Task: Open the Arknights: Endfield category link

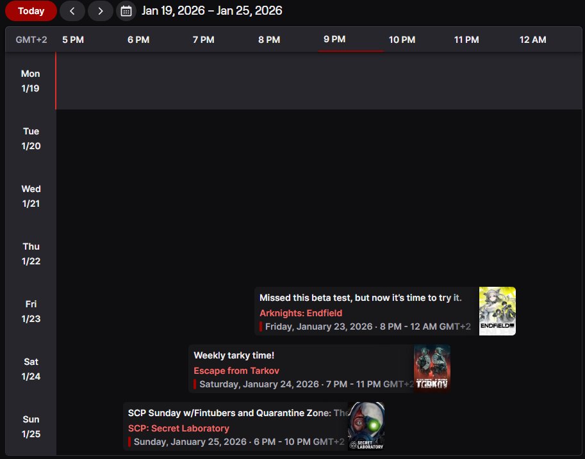Action: click(301, 313)
